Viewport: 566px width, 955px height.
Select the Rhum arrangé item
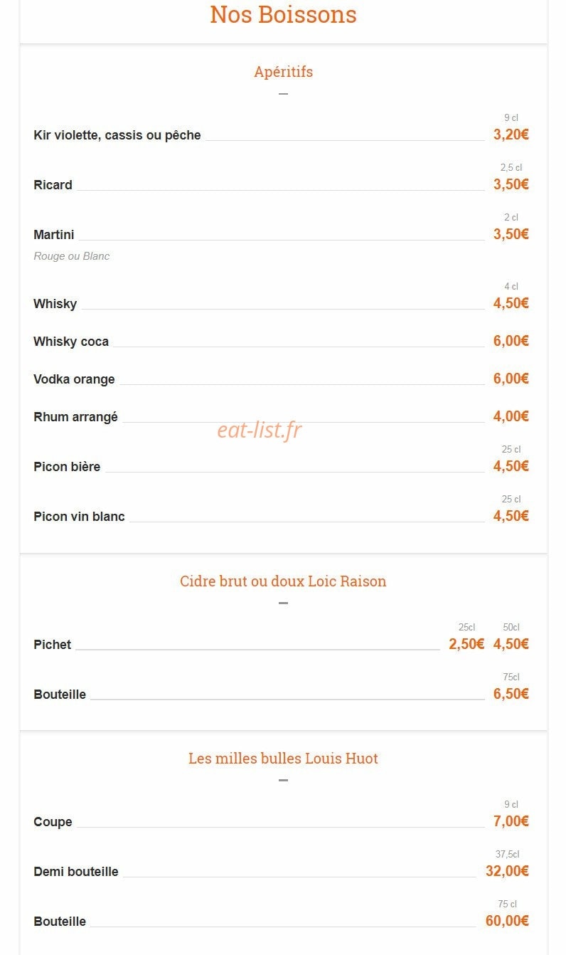(75, 417)
